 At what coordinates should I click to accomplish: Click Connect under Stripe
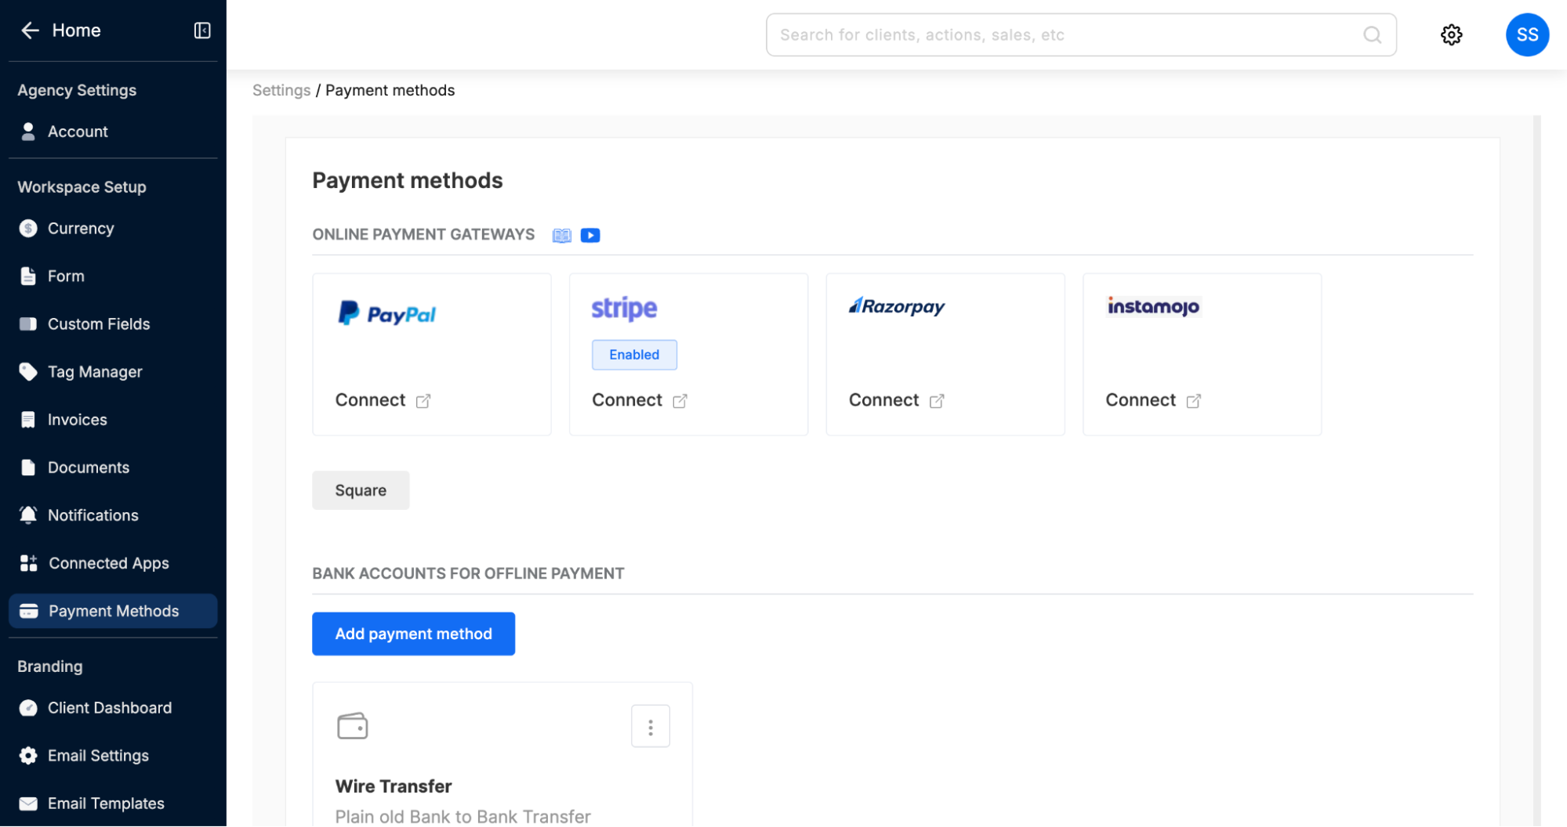(x=627, y=400)
